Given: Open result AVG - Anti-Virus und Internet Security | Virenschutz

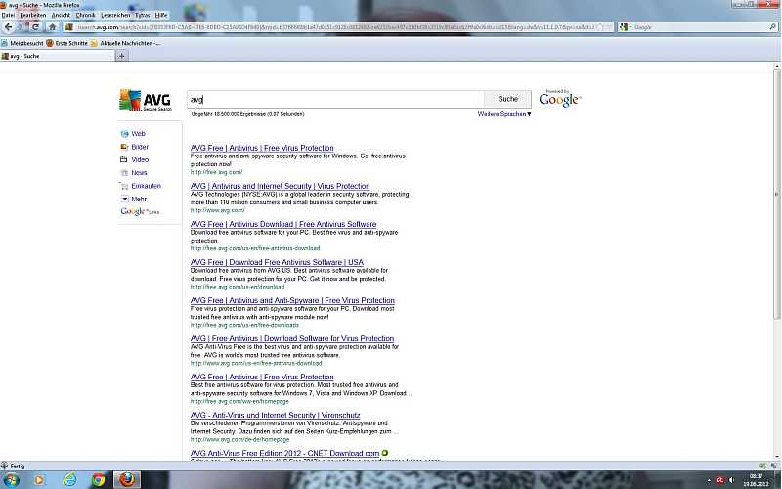Looking at the screenshot, I should pos(275,415).
